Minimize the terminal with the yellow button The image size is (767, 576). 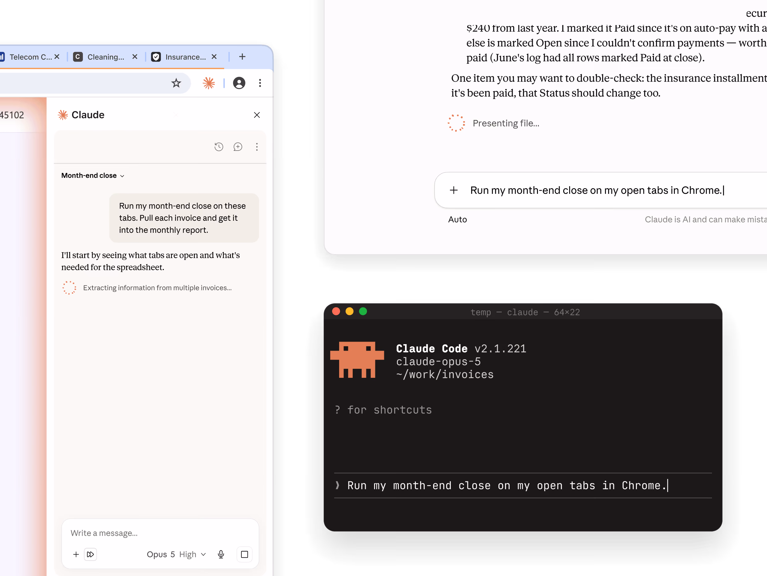(x=350, y=311)
